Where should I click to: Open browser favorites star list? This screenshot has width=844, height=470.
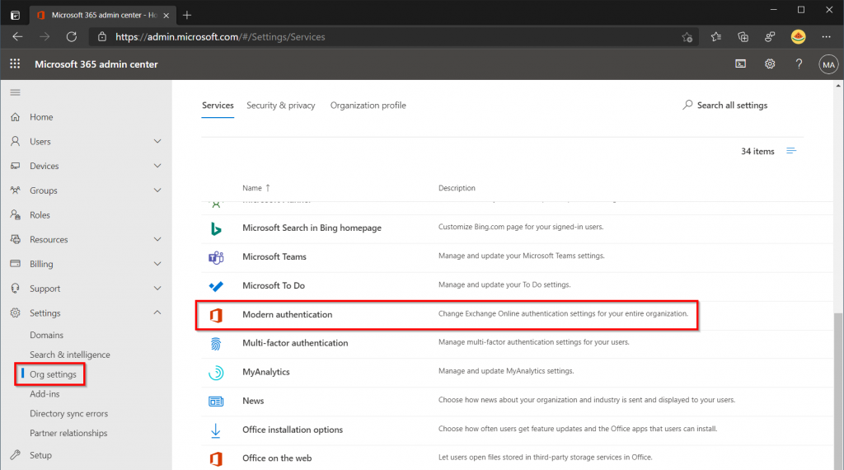coord(715,36)
